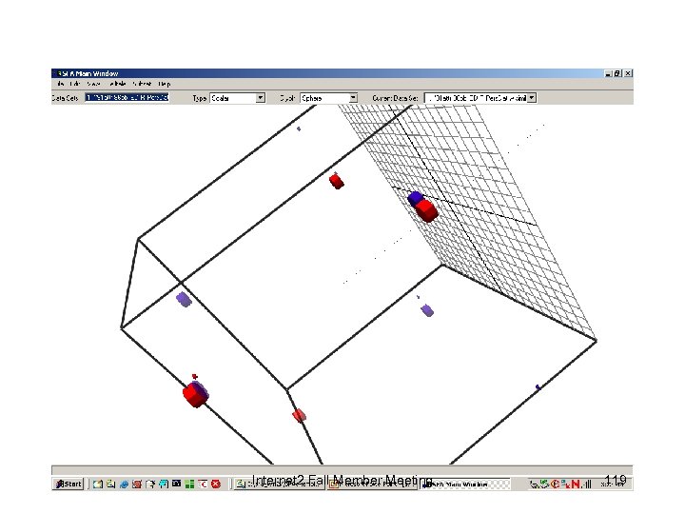Close the Main Window
The height and width of the screenshot is (514, 685).
click(628, 73)
